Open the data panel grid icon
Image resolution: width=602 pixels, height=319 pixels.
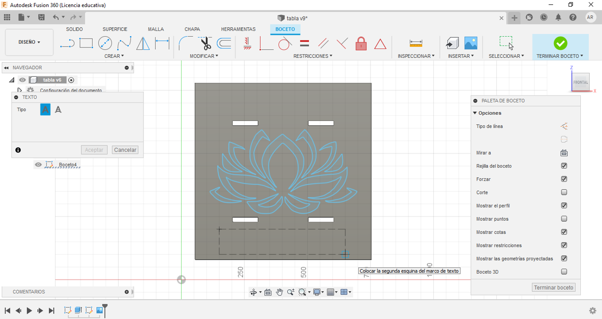[7, 17]
